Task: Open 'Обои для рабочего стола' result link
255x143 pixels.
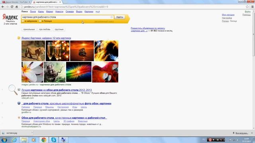Action: point(64,118)
